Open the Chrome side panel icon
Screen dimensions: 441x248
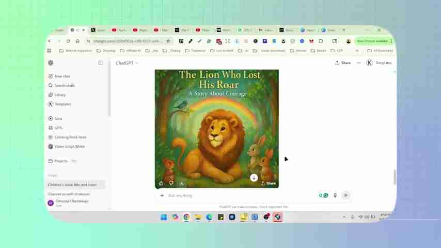[335, 41]
